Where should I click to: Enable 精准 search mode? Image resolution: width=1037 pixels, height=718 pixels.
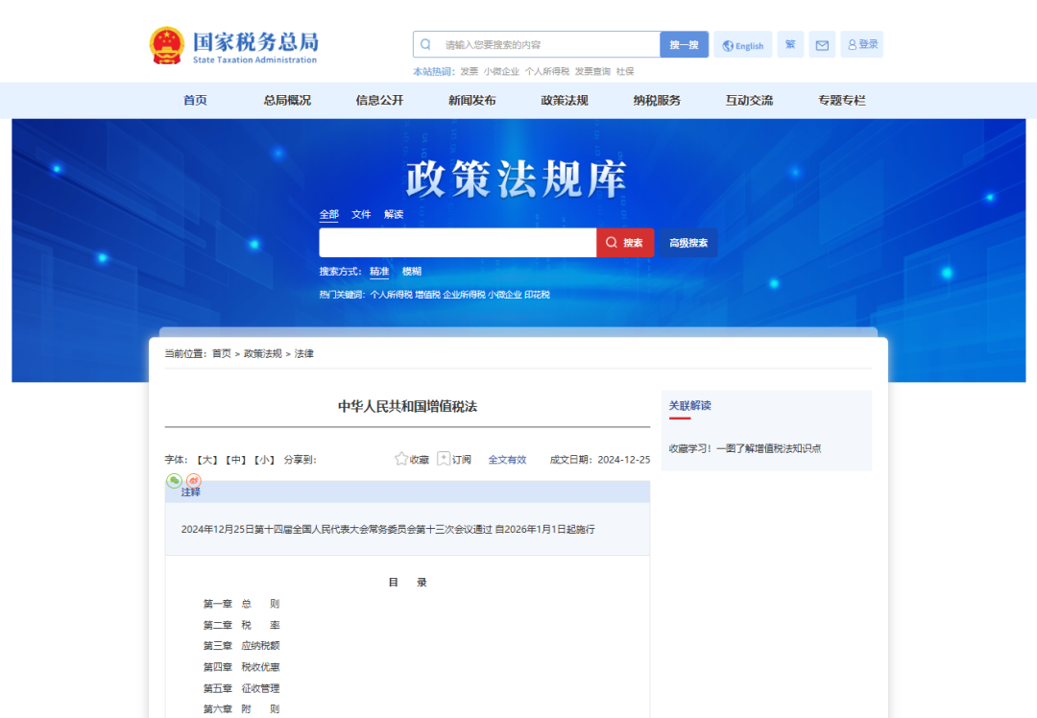click(x=377, y=271)
